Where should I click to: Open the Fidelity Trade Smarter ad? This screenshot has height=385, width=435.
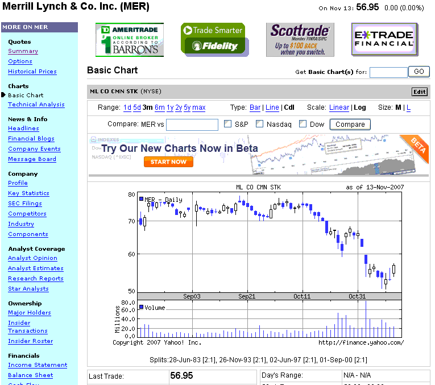(215, 40)
